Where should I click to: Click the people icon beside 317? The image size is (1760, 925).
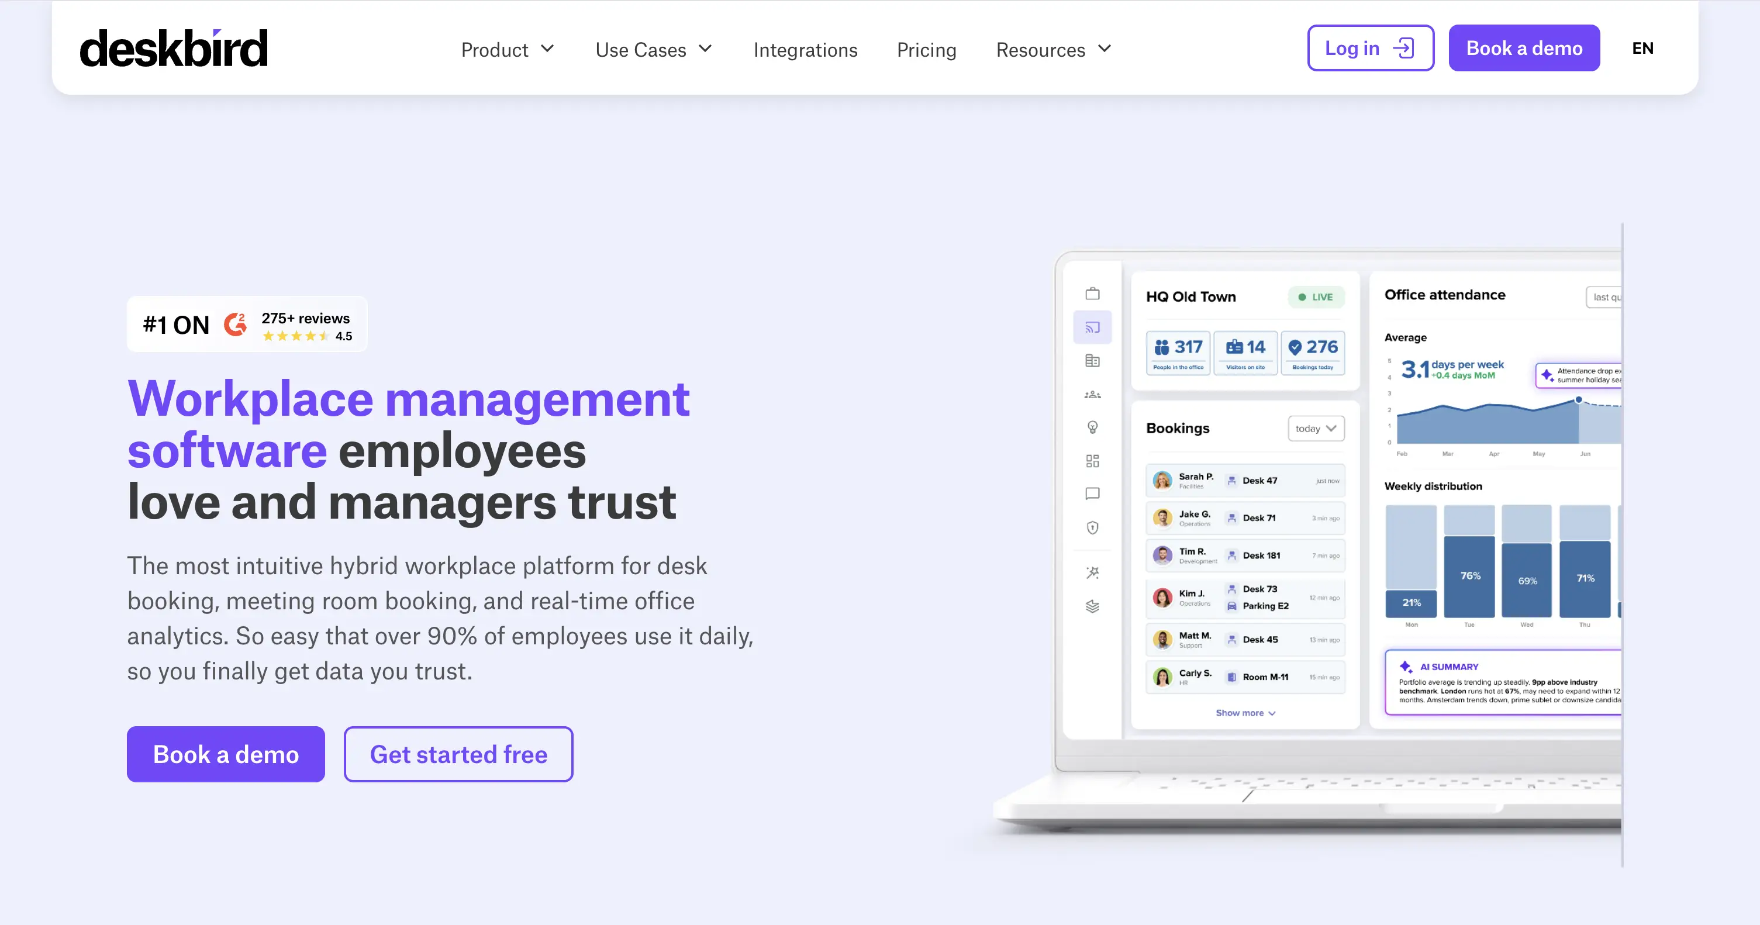click(x=1161, y=348)
